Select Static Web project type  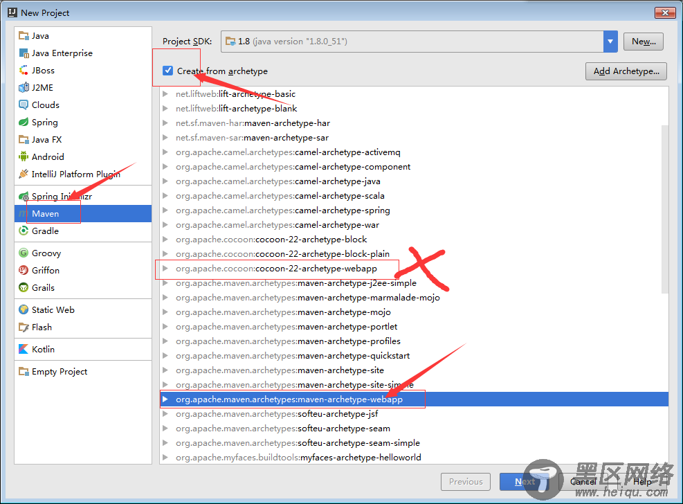tap(83, 309)
